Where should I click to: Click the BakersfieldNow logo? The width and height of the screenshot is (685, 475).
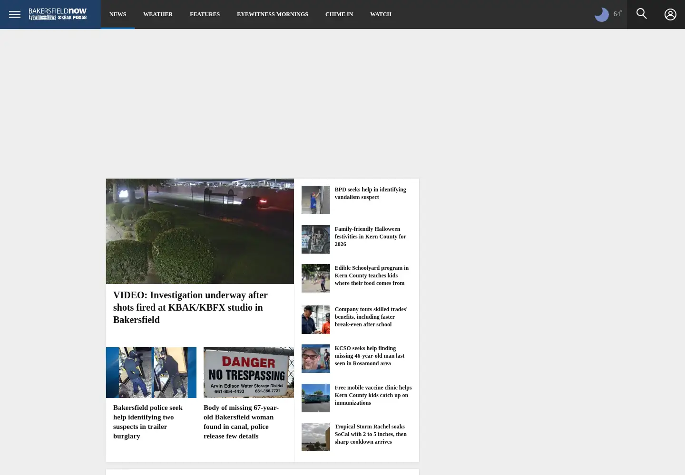click(x=58, y=14)
